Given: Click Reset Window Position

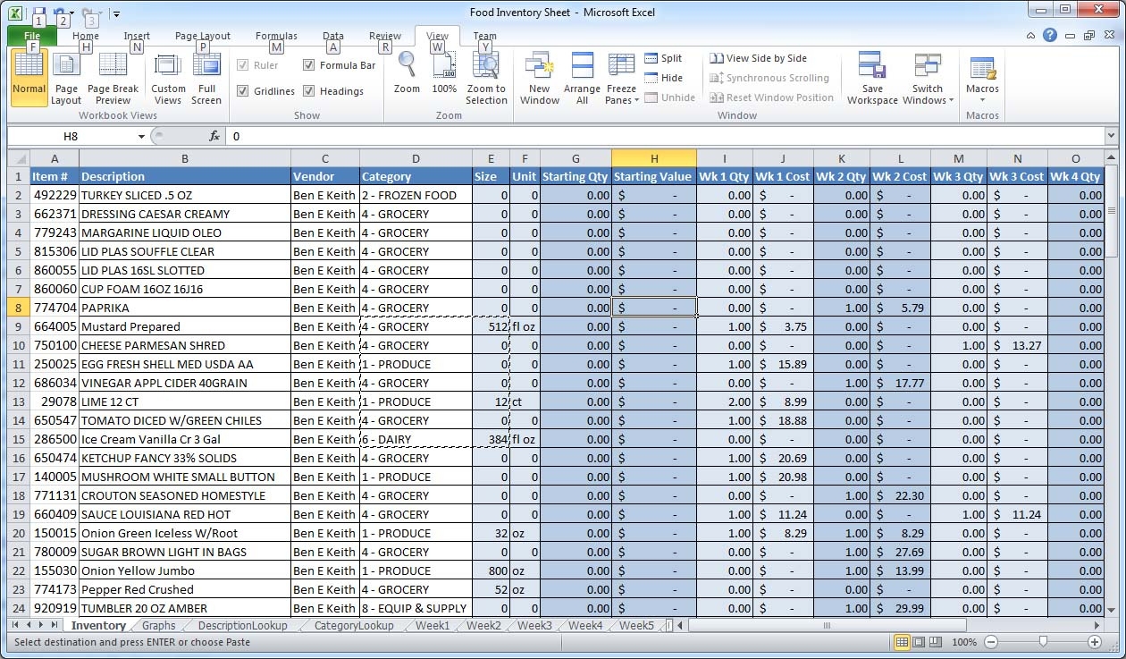Looking at the screenshot, I should pyautogui.click(x=772, y=97).
